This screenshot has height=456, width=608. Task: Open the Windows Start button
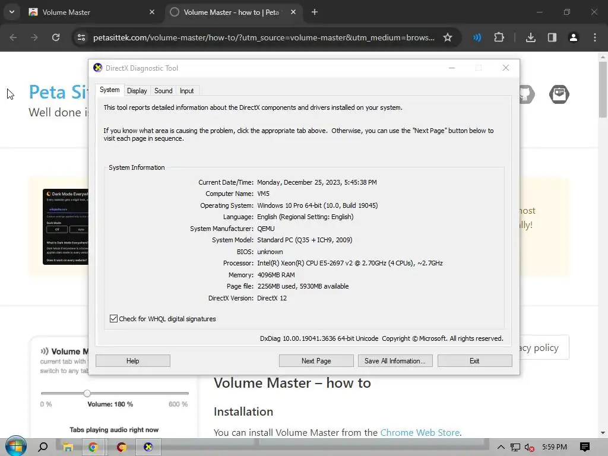coord(16,446)
